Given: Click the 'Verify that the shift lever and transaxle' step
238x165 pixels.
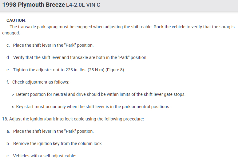Looking at the screenshot, I should (x=80, y=57).
